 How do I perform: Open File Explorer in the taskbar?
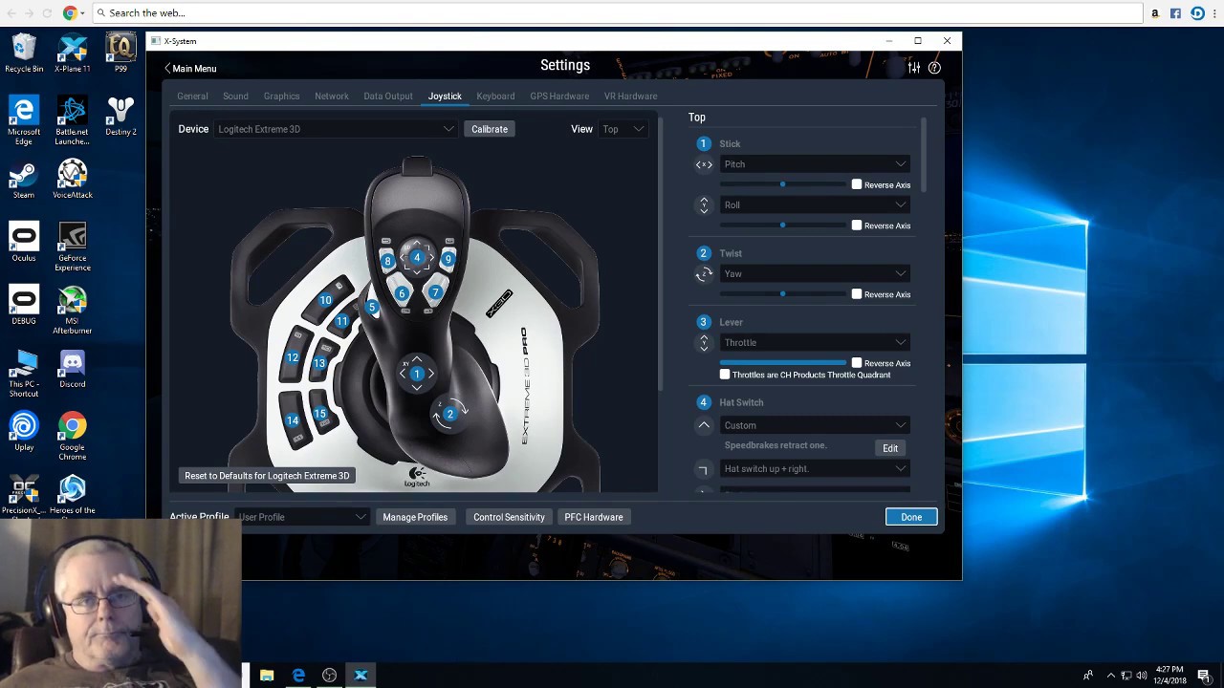(267, 676)
